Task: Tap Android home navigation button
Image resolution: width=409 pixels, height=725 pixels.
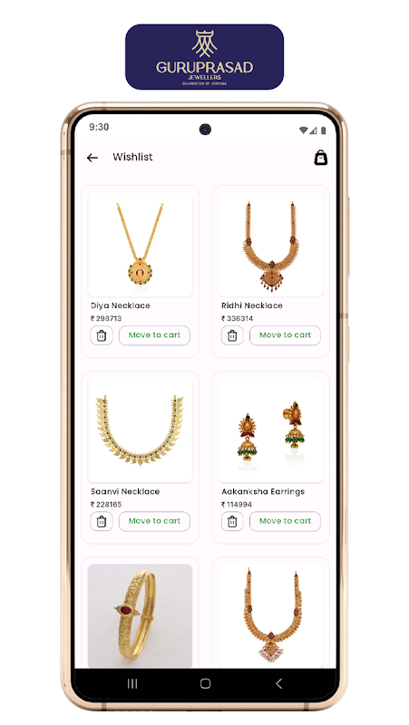Action: tap(206, 683)
